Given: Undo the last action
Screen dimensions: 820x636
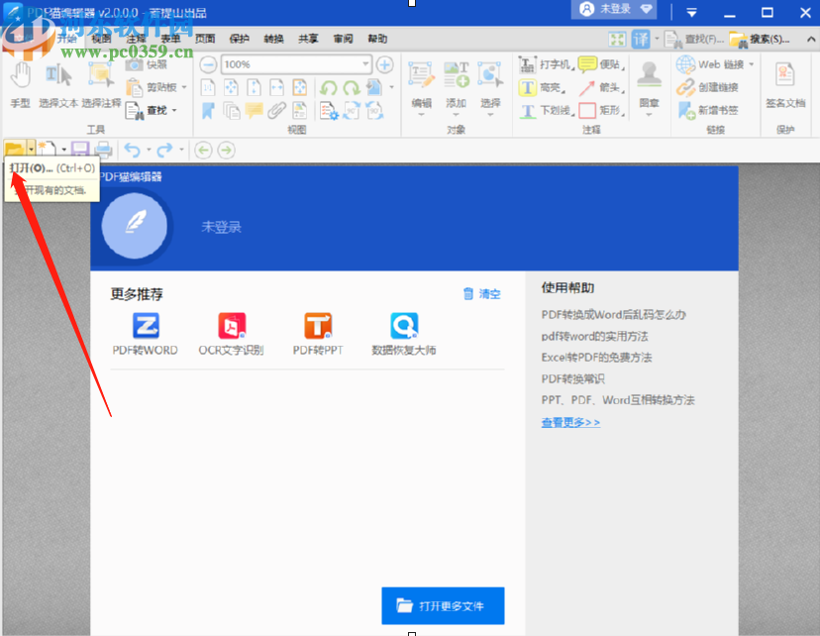Looking at the screenshot, I should pyautogui.click(x=133, y=151).
